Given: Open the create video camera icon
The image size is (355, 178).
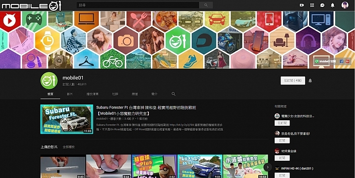Looking at the screenshot, I should click(302, 5).
